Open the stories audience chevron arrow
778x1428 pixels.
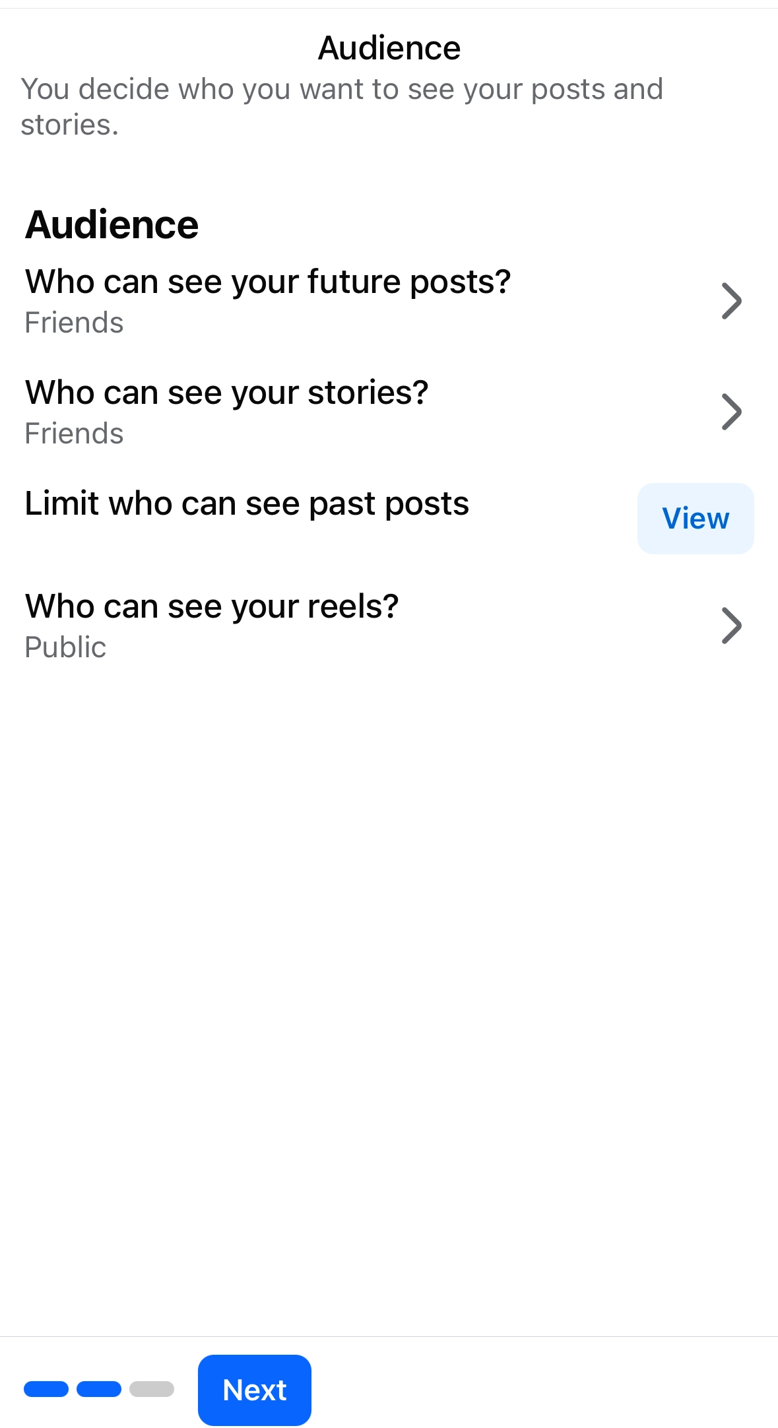click(x=731, y=412)
